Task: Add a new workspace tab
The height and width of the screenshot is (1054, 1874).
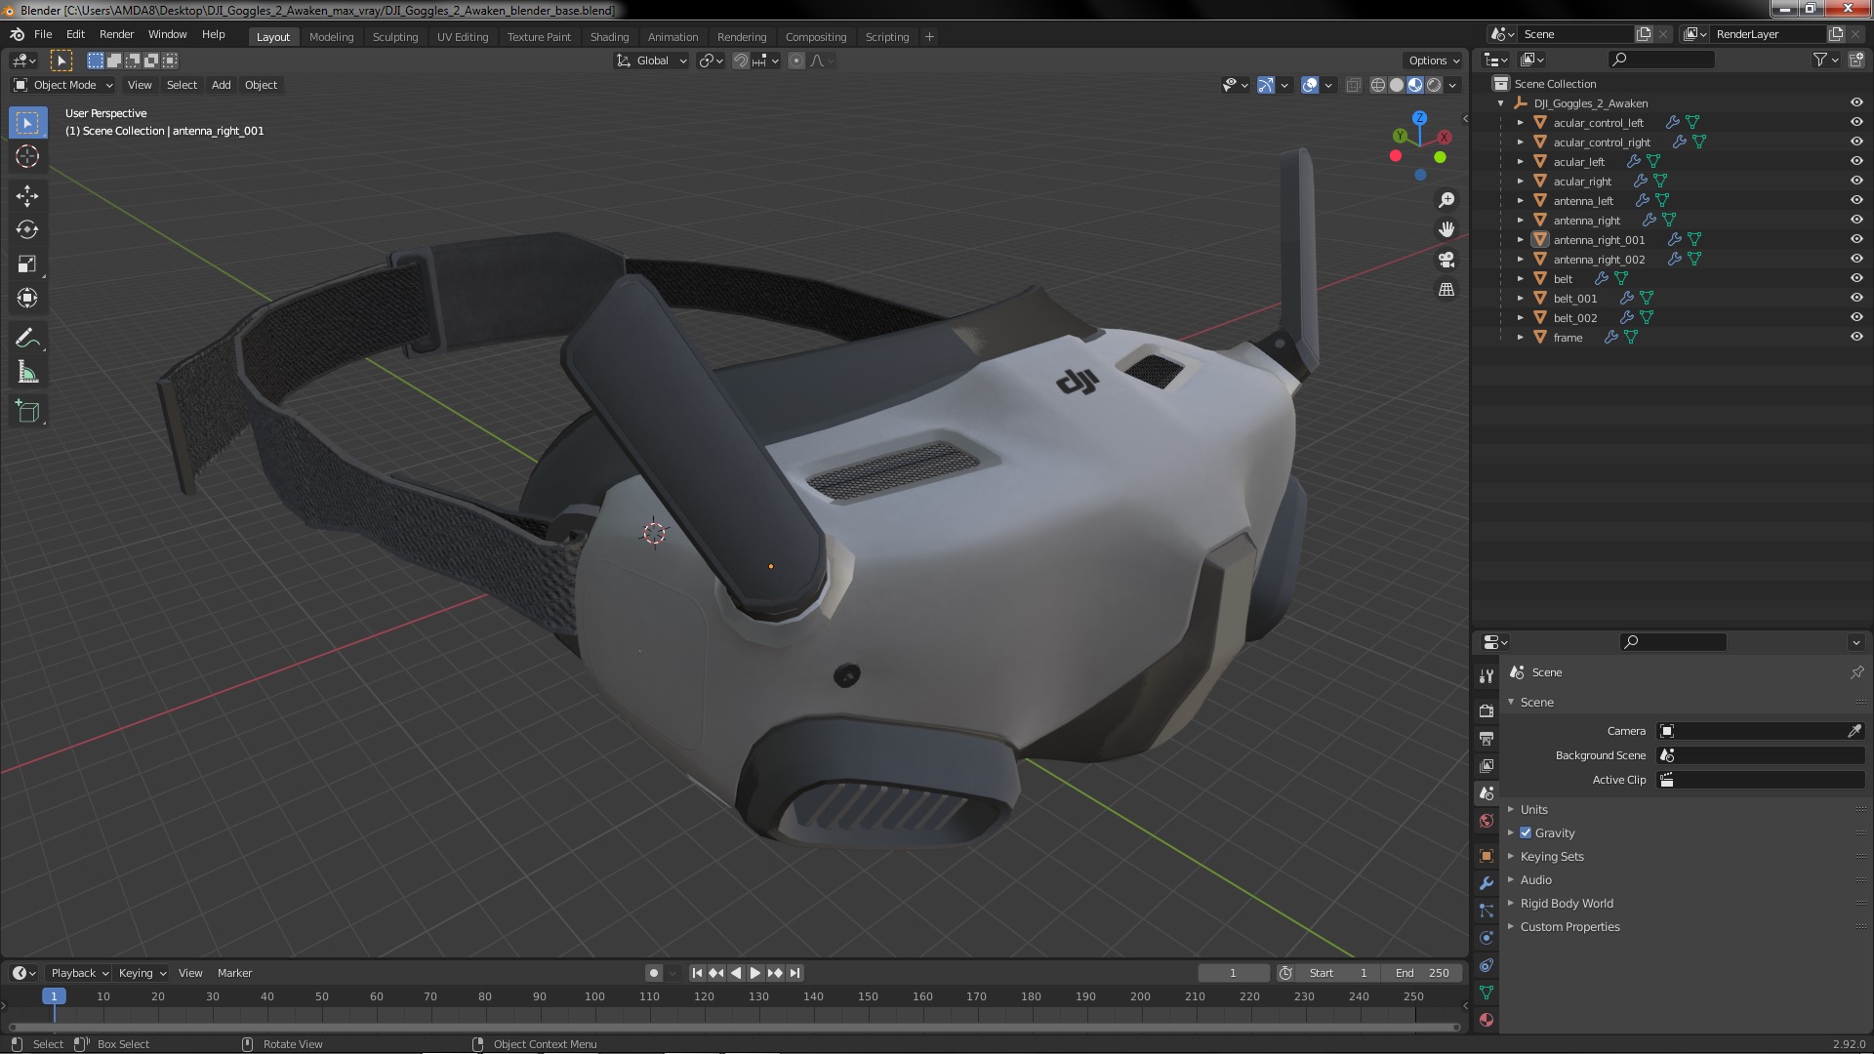Action: (x=929, y=37)
